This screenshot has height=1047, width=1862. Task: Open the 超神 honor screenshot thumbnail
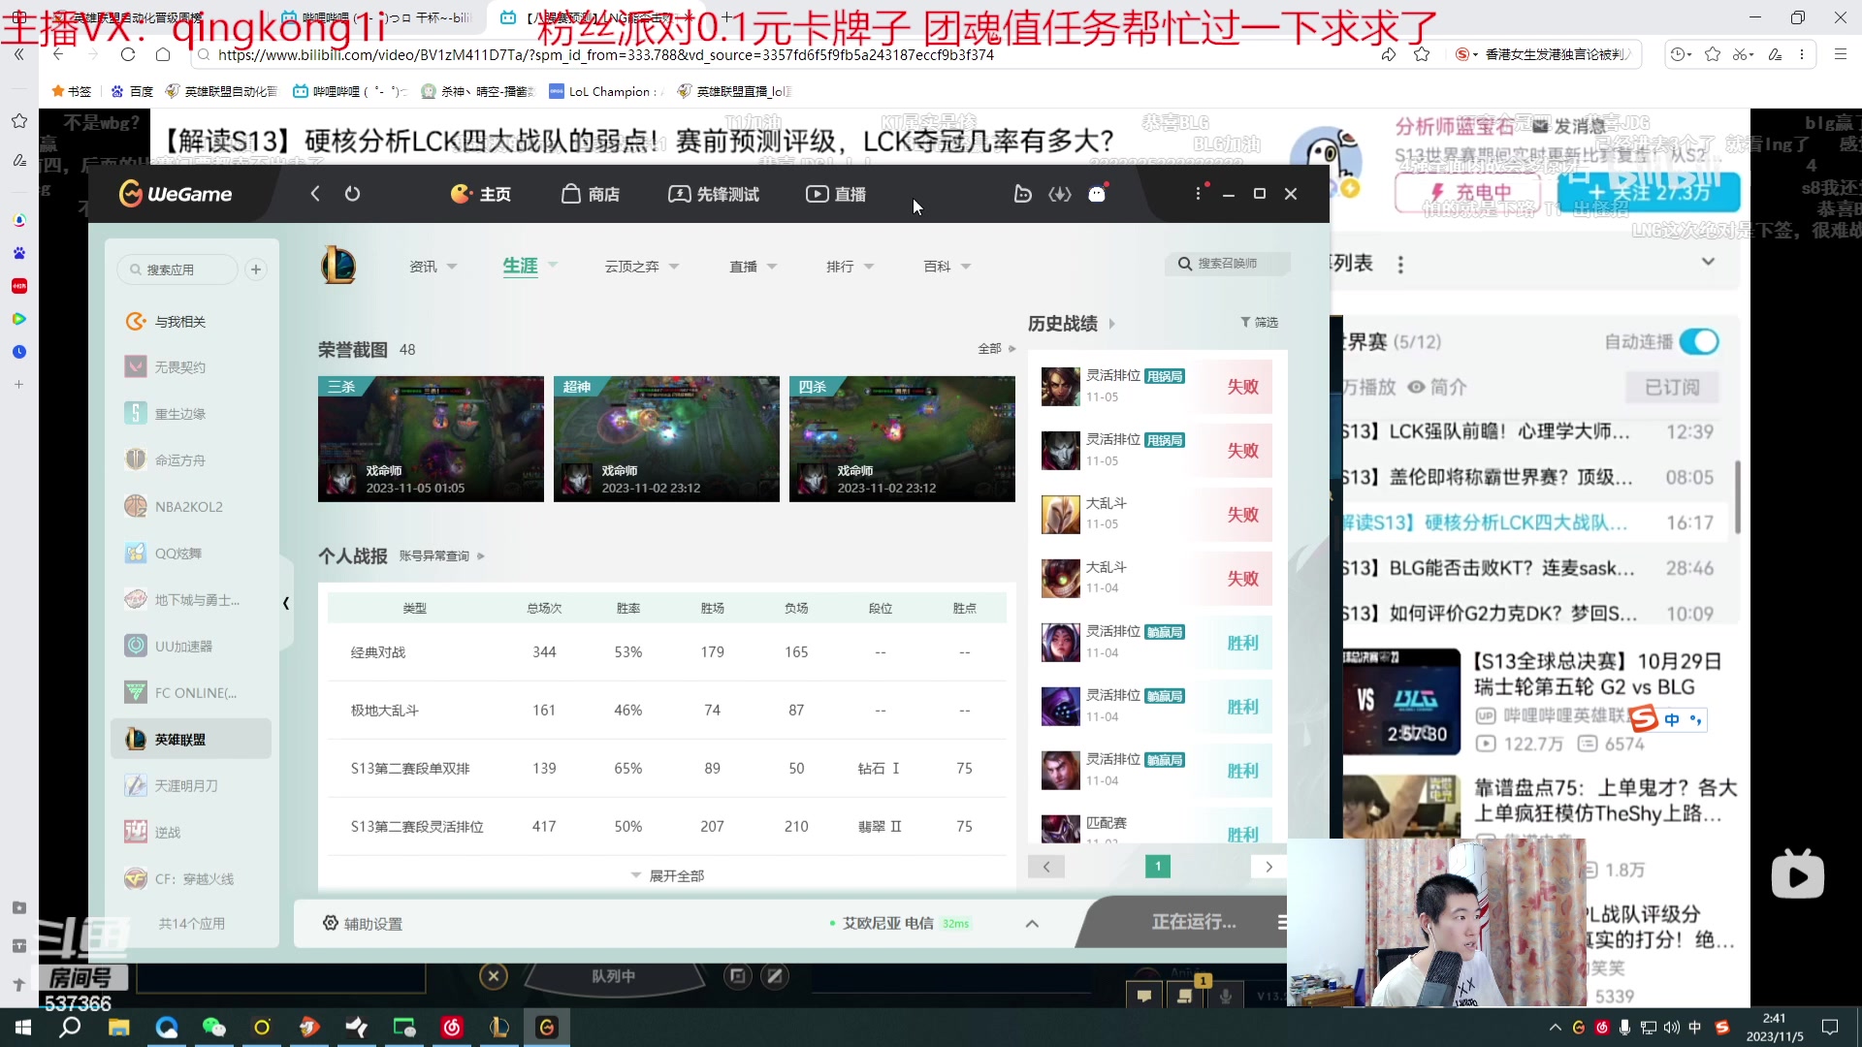pyautogui.click(x=666, y=439)
